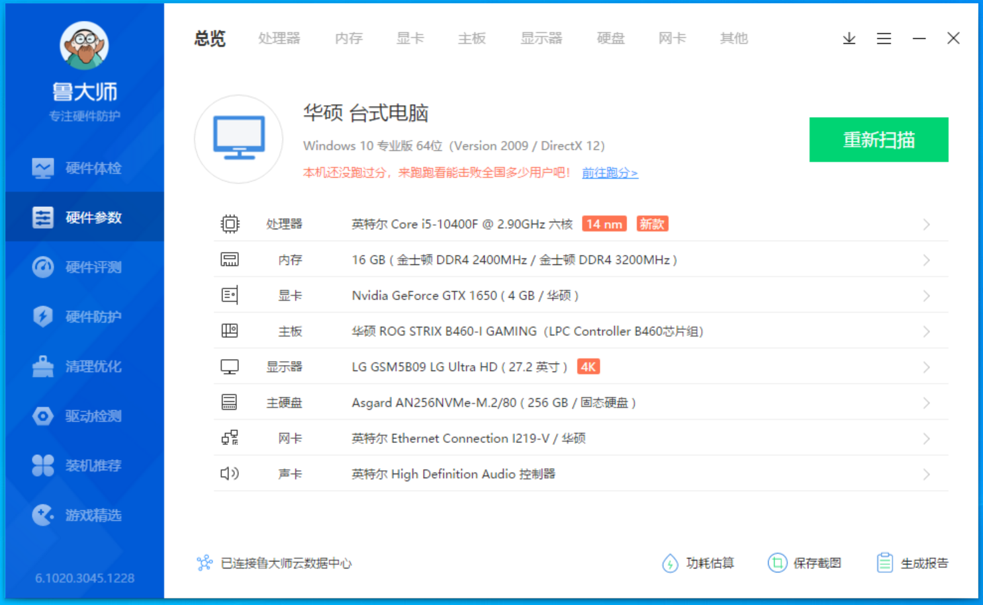The width and height of the screenshot is (983, 605).
Task: Click the 华硕 台式电脑 title text
Action: pyautogui.click(x=365, y=113)
